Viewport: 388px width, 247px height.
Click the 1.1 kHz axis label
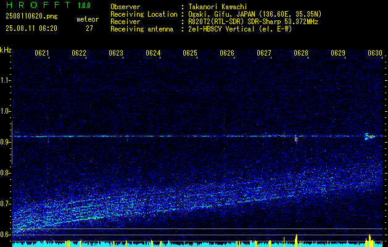click(6, 80)
